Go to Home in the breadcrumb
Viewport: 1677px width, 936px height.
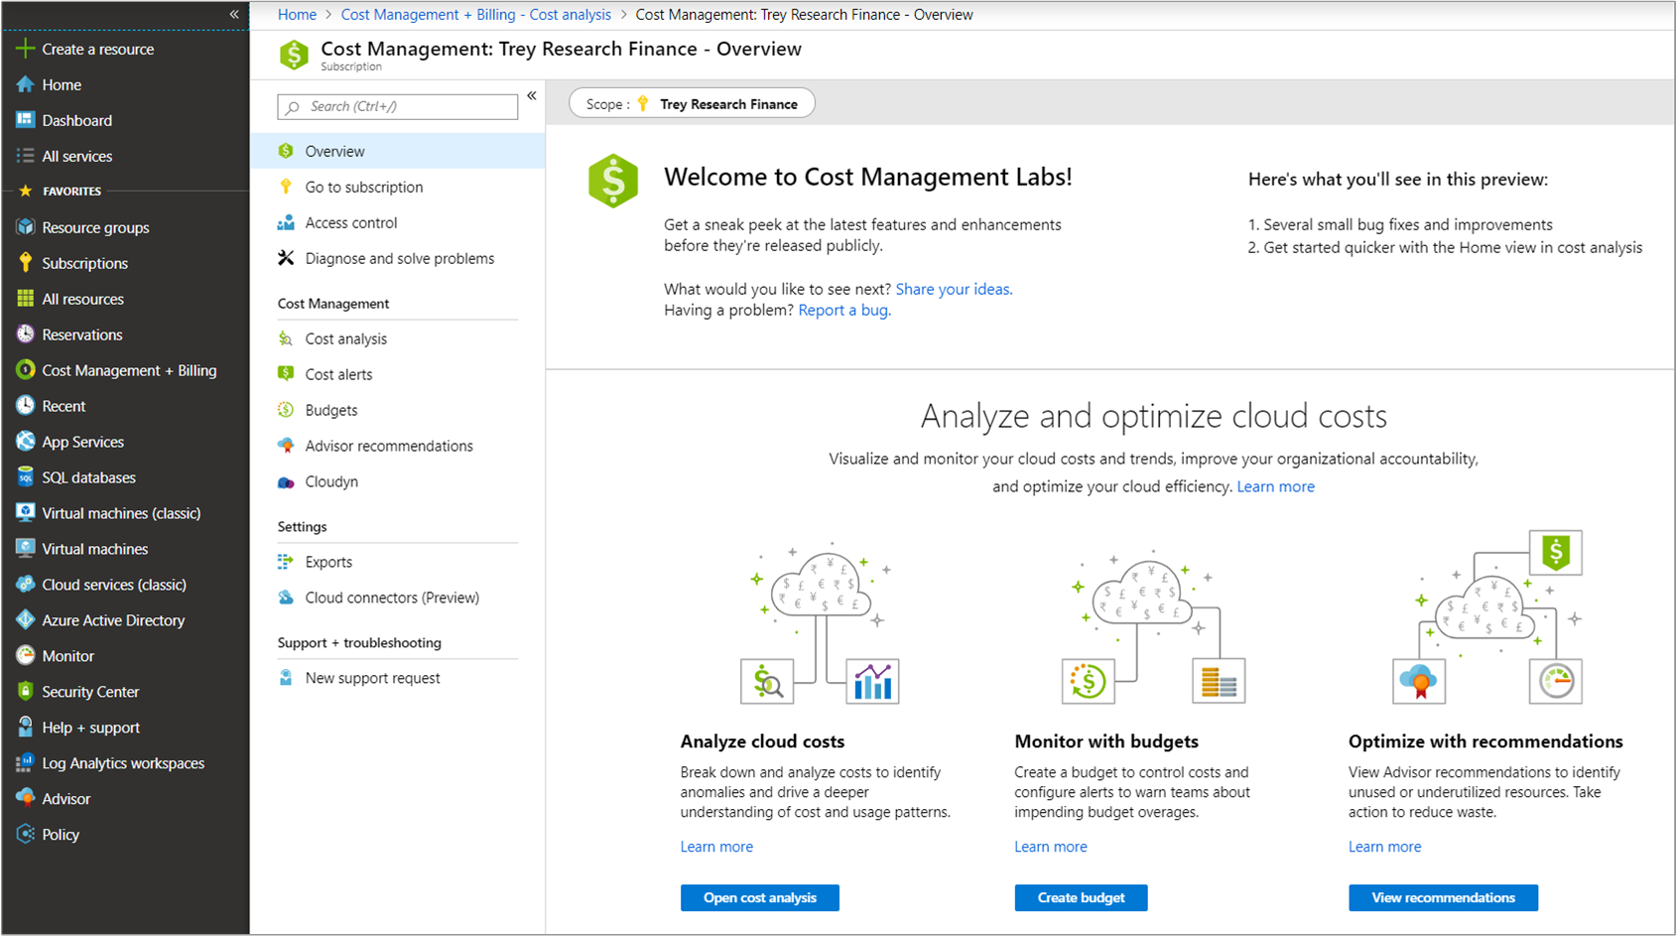(297, 15)
